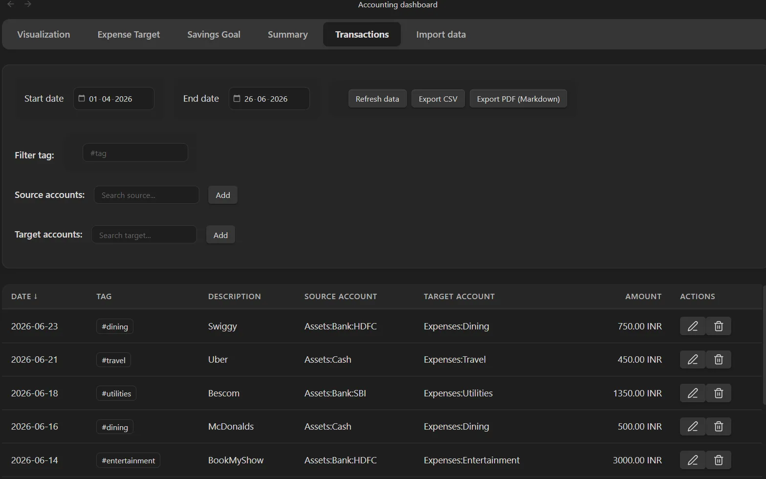Click the TAG column header
This screenshot has width=766, height=479.
pos(104,296)
